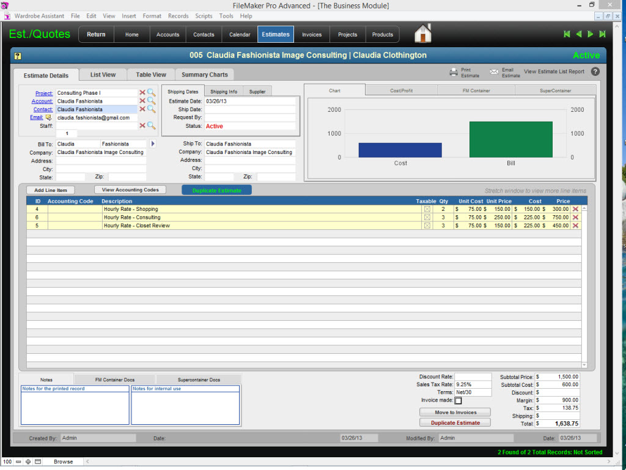The image size is (626, 470).
Task: Open View Estimate List Report
Action: pos(554,72)
